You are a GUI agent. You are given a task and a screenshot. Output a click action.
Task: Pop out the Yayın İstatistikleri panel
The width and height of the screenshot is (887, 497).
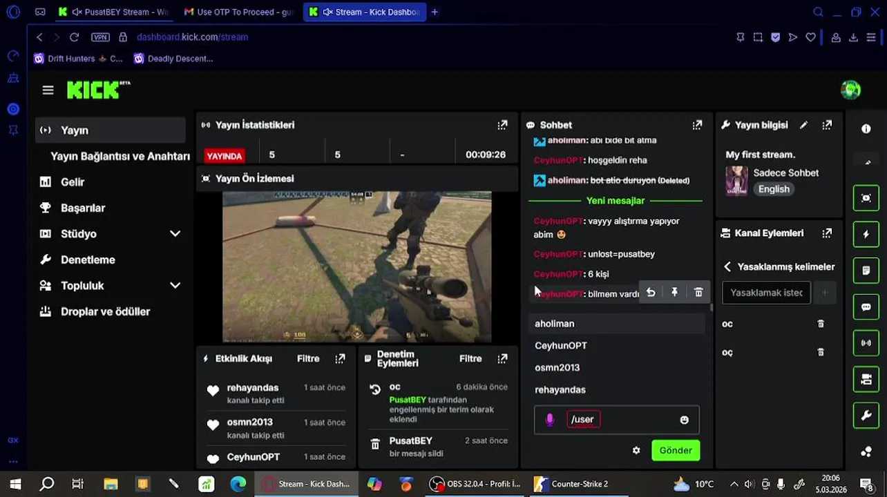tap(502, 125)
